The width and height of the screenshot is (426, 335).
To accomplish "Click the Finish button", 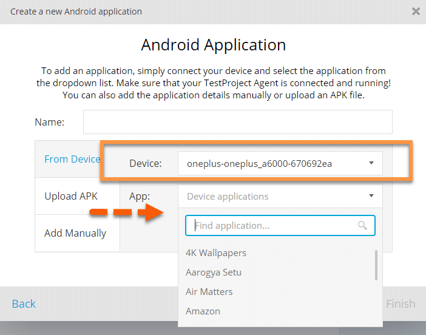I will [401, 304].
